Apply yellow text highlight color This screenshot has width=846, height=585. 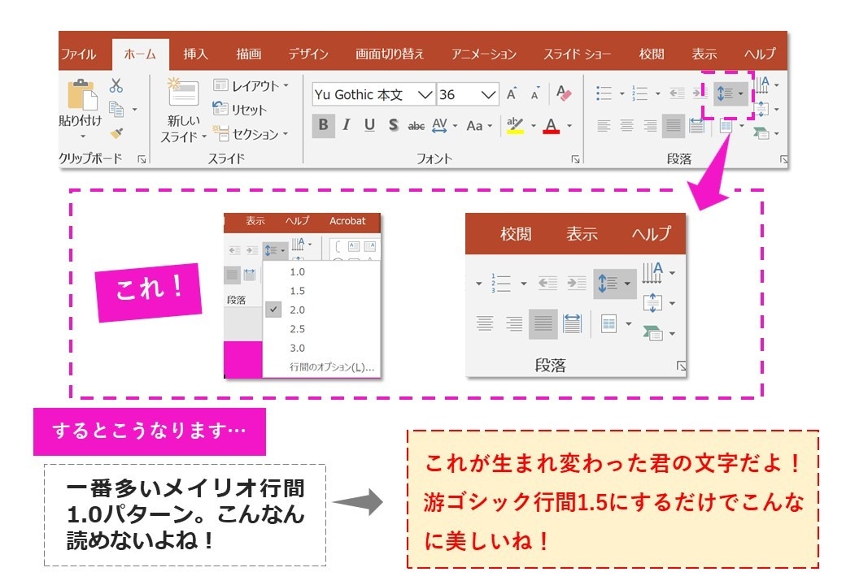(515, 125)
